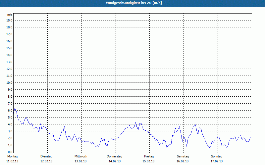Select the 1,0 y-axis label

(10, 145)
